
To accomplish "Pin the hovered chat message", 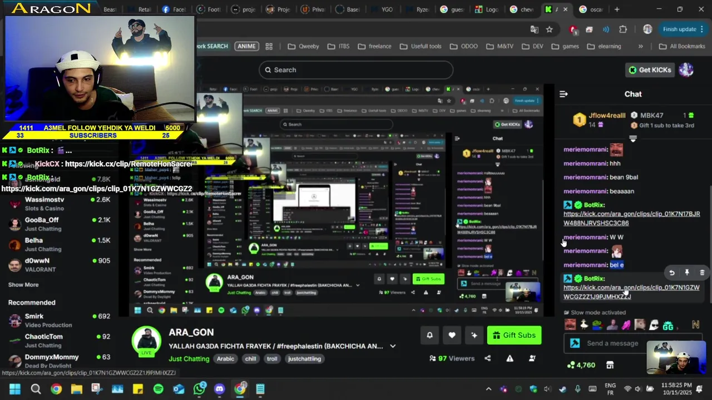I will tap(687, 273).
